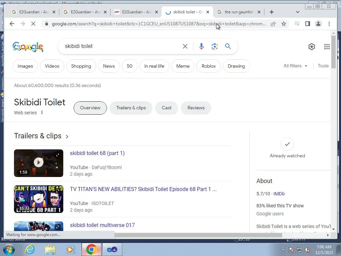Start voice search with the microphone

pos(201,46)
